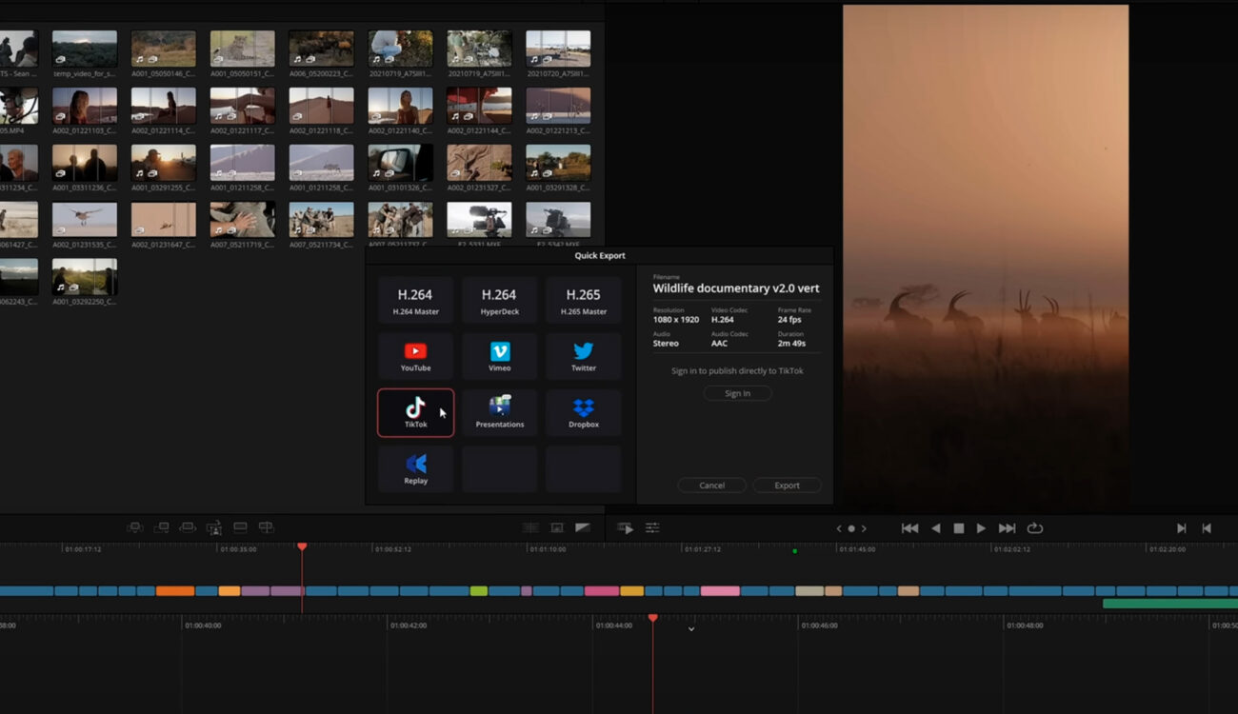Click the green marker dot on ruler
1238x714 pixels.
tap(794, 550)
